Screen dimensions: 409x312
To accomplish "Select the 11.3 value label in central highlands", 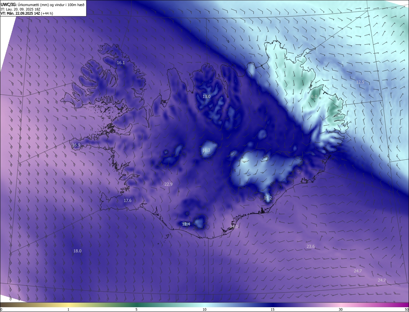I will 206,150.
